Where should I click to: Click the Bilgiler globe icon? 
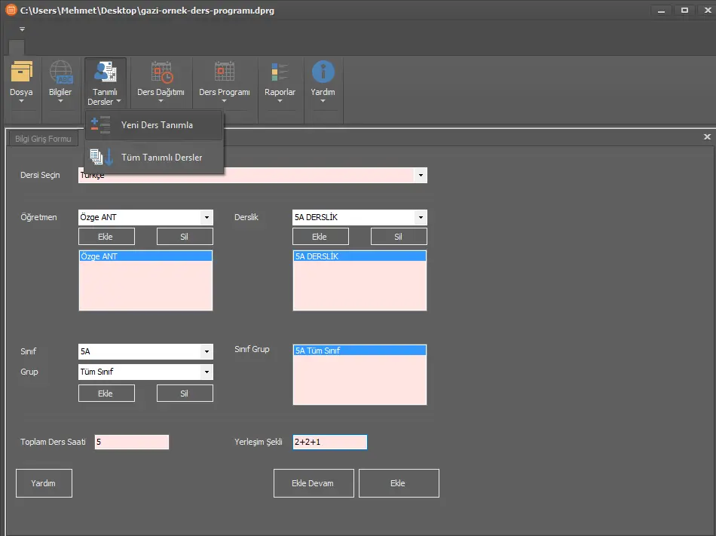click(x=60, y=72)
